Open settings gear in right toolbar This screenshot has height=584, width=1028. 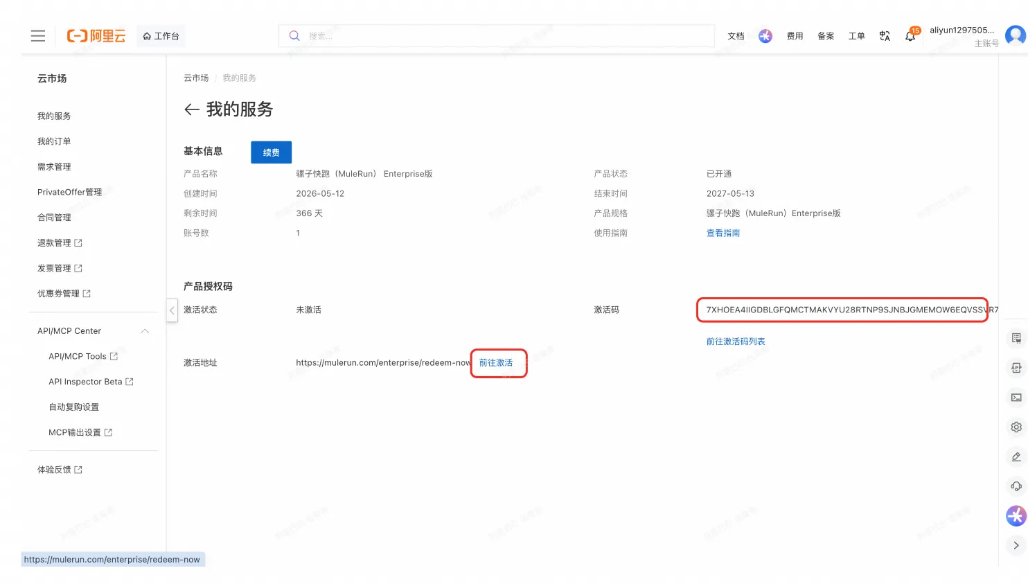tap(1016, 427)
